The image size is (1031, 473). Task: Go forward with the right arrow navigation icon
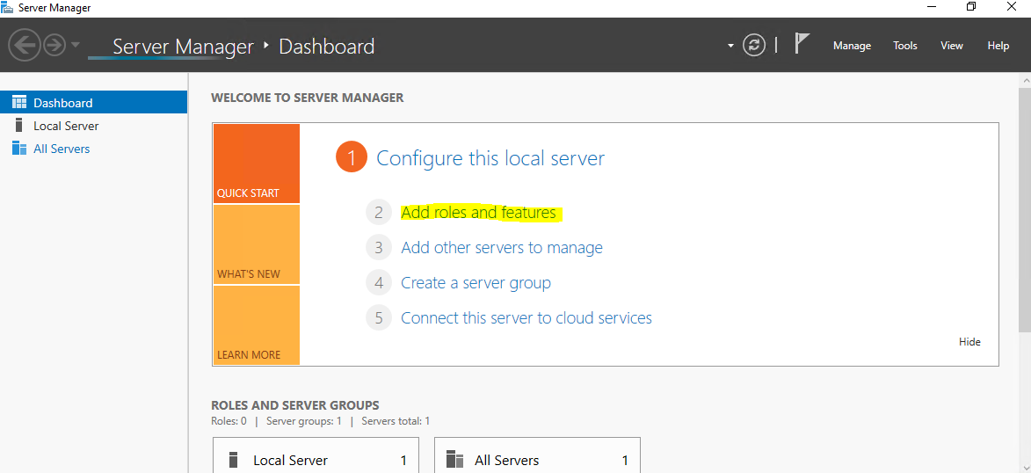54,46
